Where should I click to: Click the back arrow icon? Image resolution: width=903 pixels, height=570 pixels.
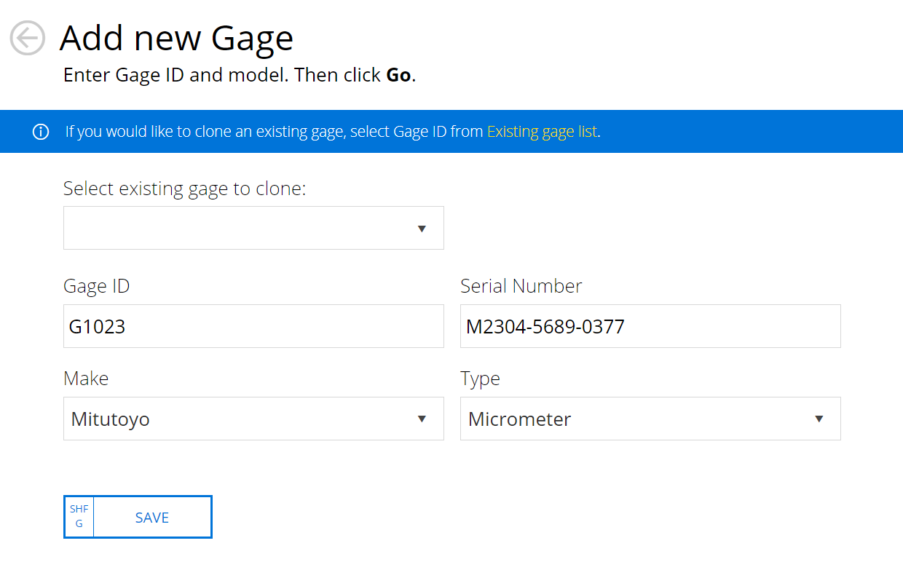(28, 37)
